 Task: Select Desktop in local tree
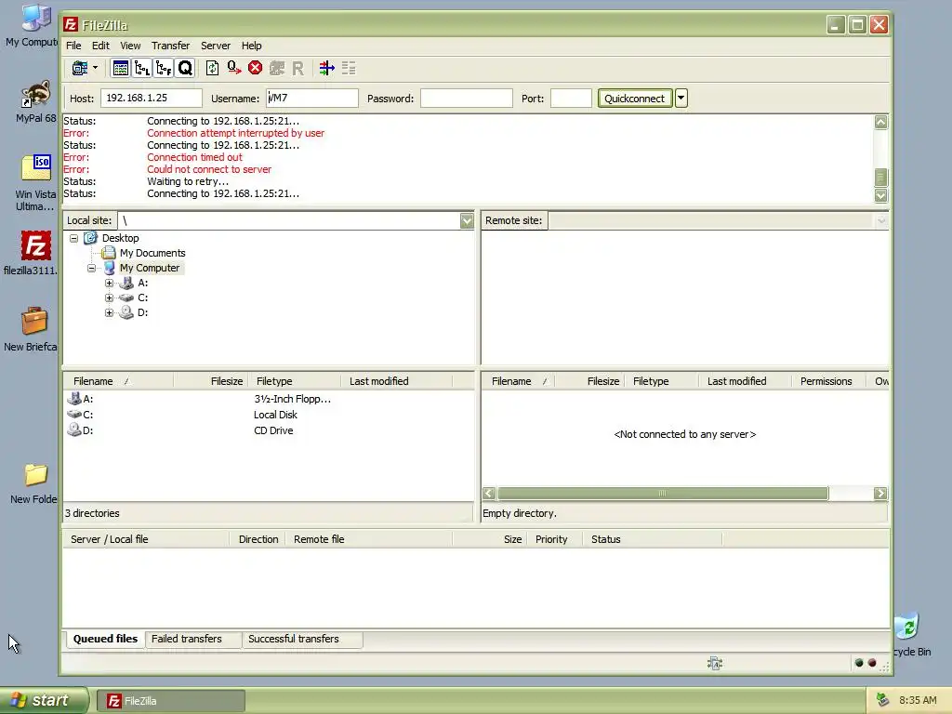coord(120,238)
